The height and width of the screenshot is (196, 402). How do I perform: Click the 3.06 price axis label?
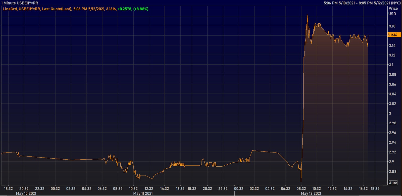[392, 84]
